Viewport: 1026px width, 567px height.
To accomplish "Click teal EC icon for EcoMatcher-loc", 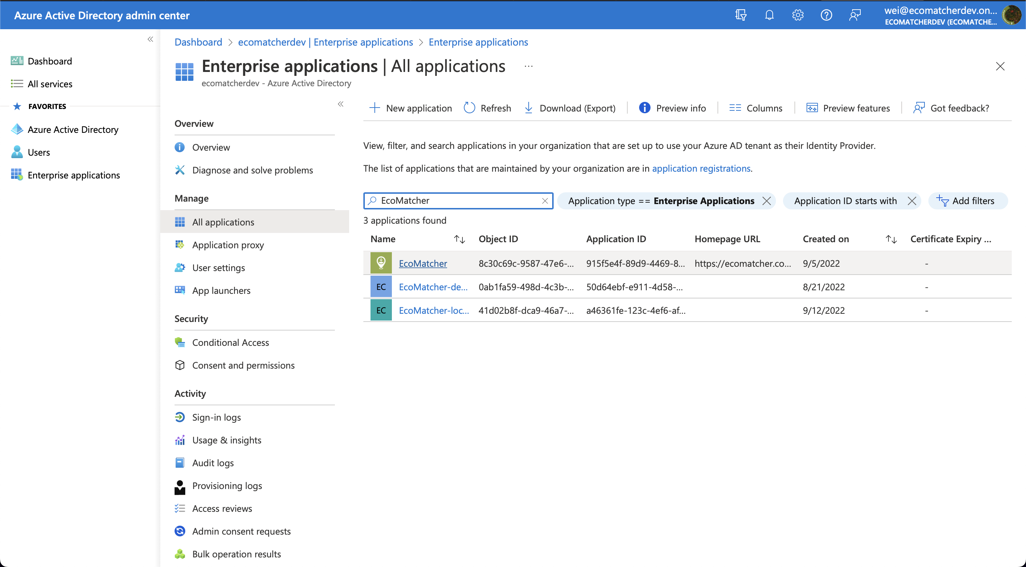I will click(x=381, y=310).
